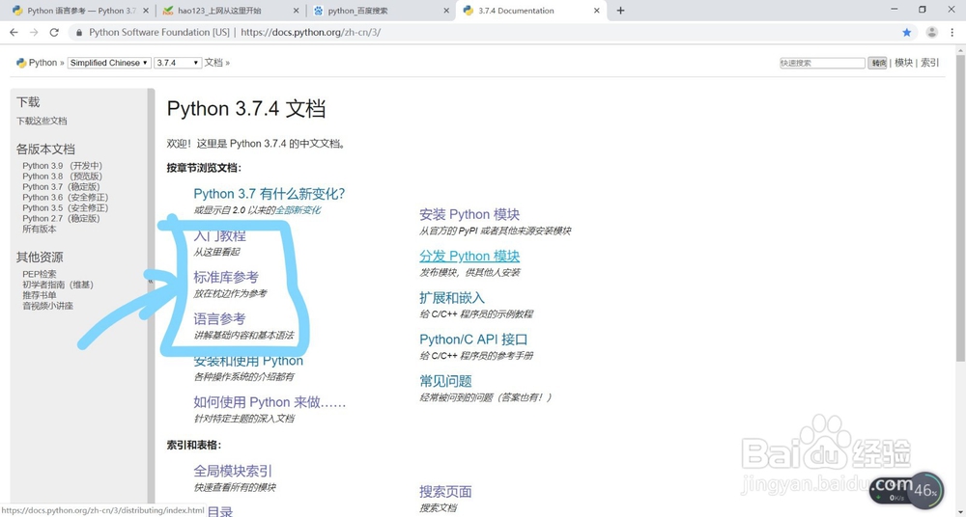
Task: Click the address bar URL
Action: (x=310, y=32)
